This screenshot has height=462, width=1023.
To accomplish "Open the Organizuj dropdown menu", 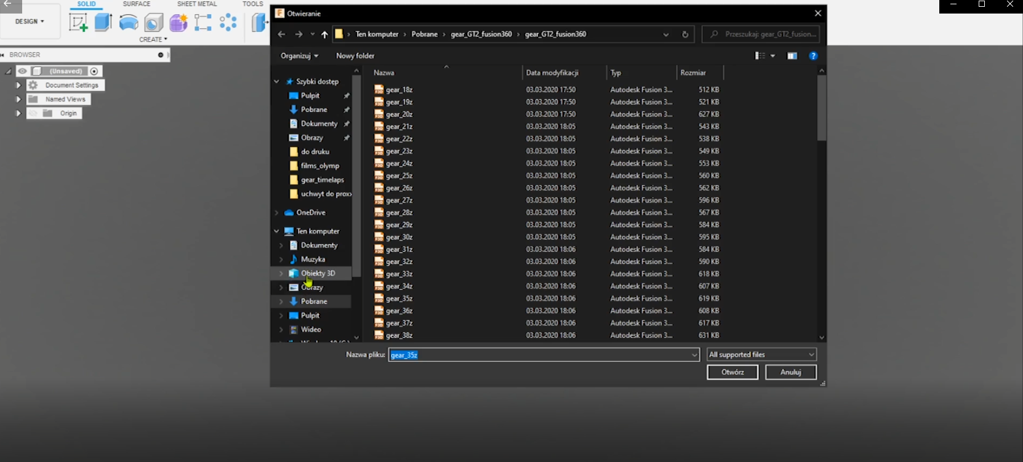I will [300, 56].
